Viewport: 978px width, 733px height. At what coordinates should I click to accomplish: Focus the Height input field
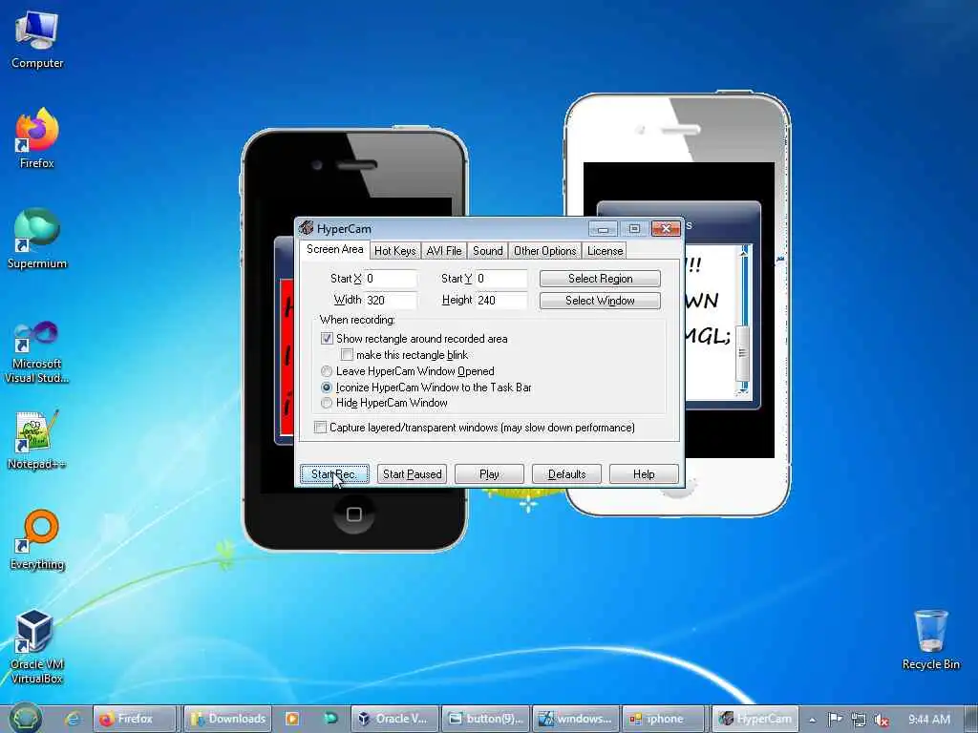tap(500, 301)
